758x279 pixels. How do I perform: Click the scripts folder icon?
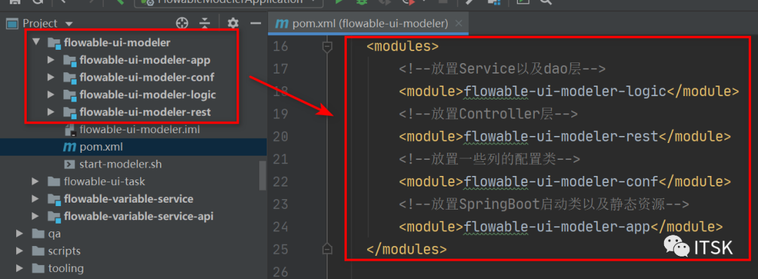[38, 251]
